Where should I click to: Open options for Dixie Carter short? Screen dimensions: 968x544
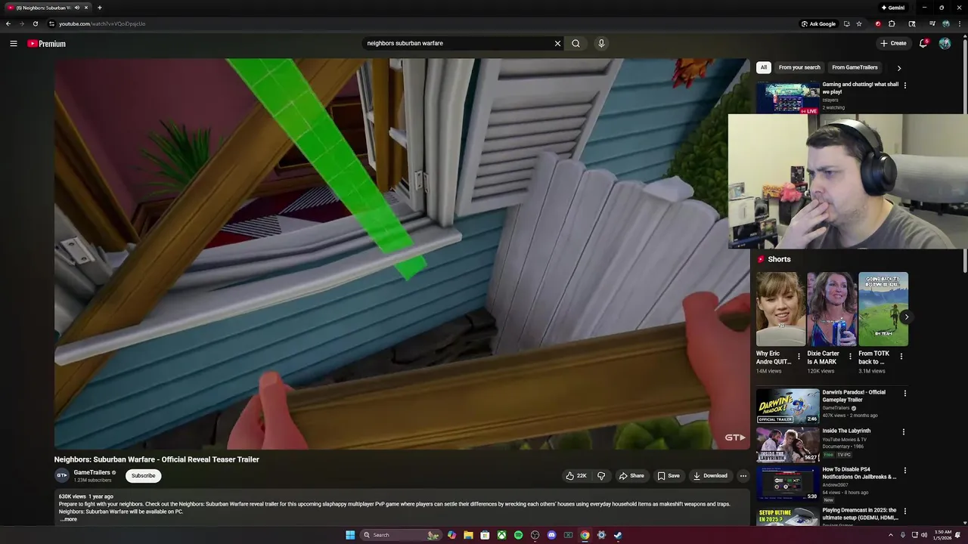coord(850,357)
